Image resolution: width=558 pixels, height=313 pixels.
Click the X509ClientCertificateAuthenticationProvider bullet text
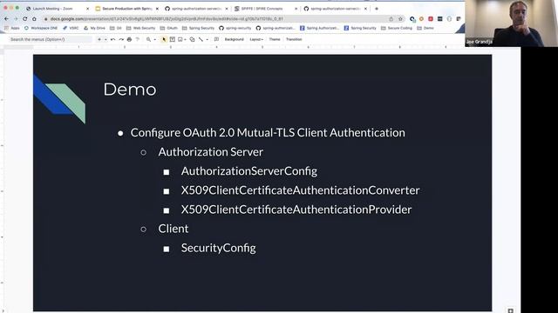[296, 210]
